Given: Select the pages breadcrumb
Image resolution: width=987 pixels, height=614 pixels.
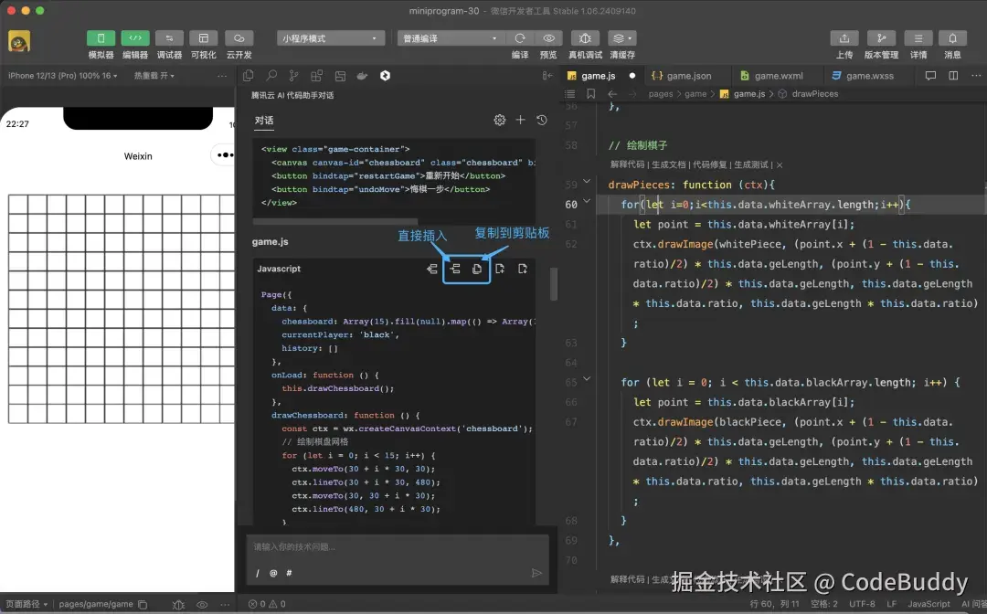Looking at the screenshot, I should (x=661, y=94).
